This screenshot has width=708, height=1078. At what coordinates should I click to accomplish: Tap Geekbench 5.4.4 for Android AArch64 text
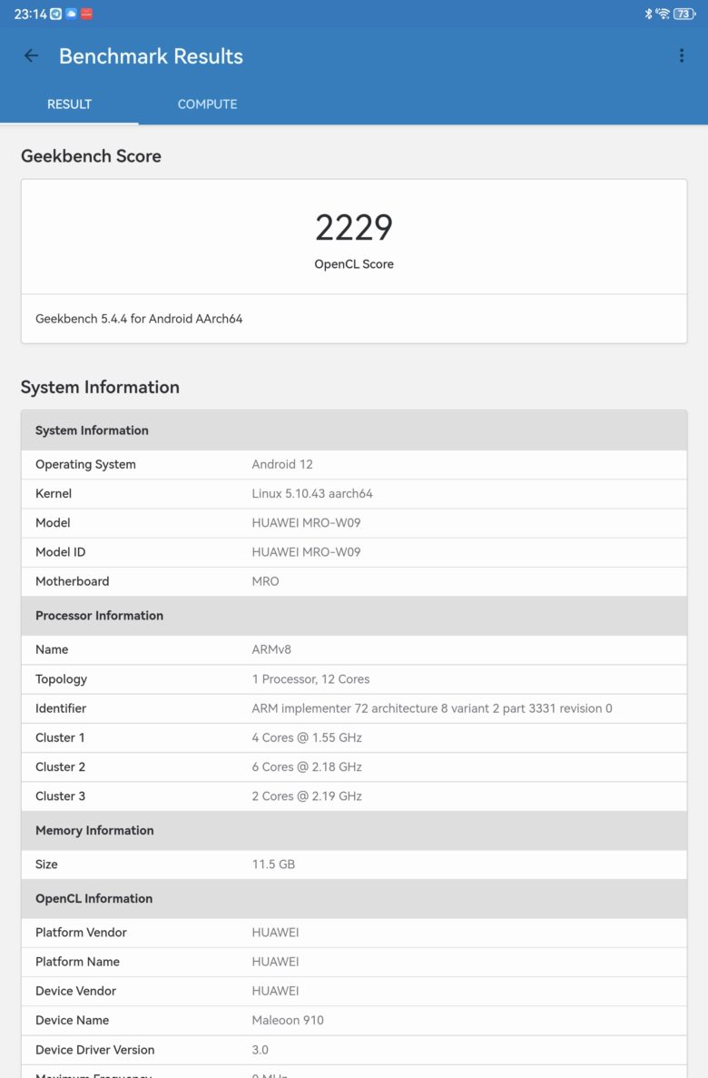point(139,318)
